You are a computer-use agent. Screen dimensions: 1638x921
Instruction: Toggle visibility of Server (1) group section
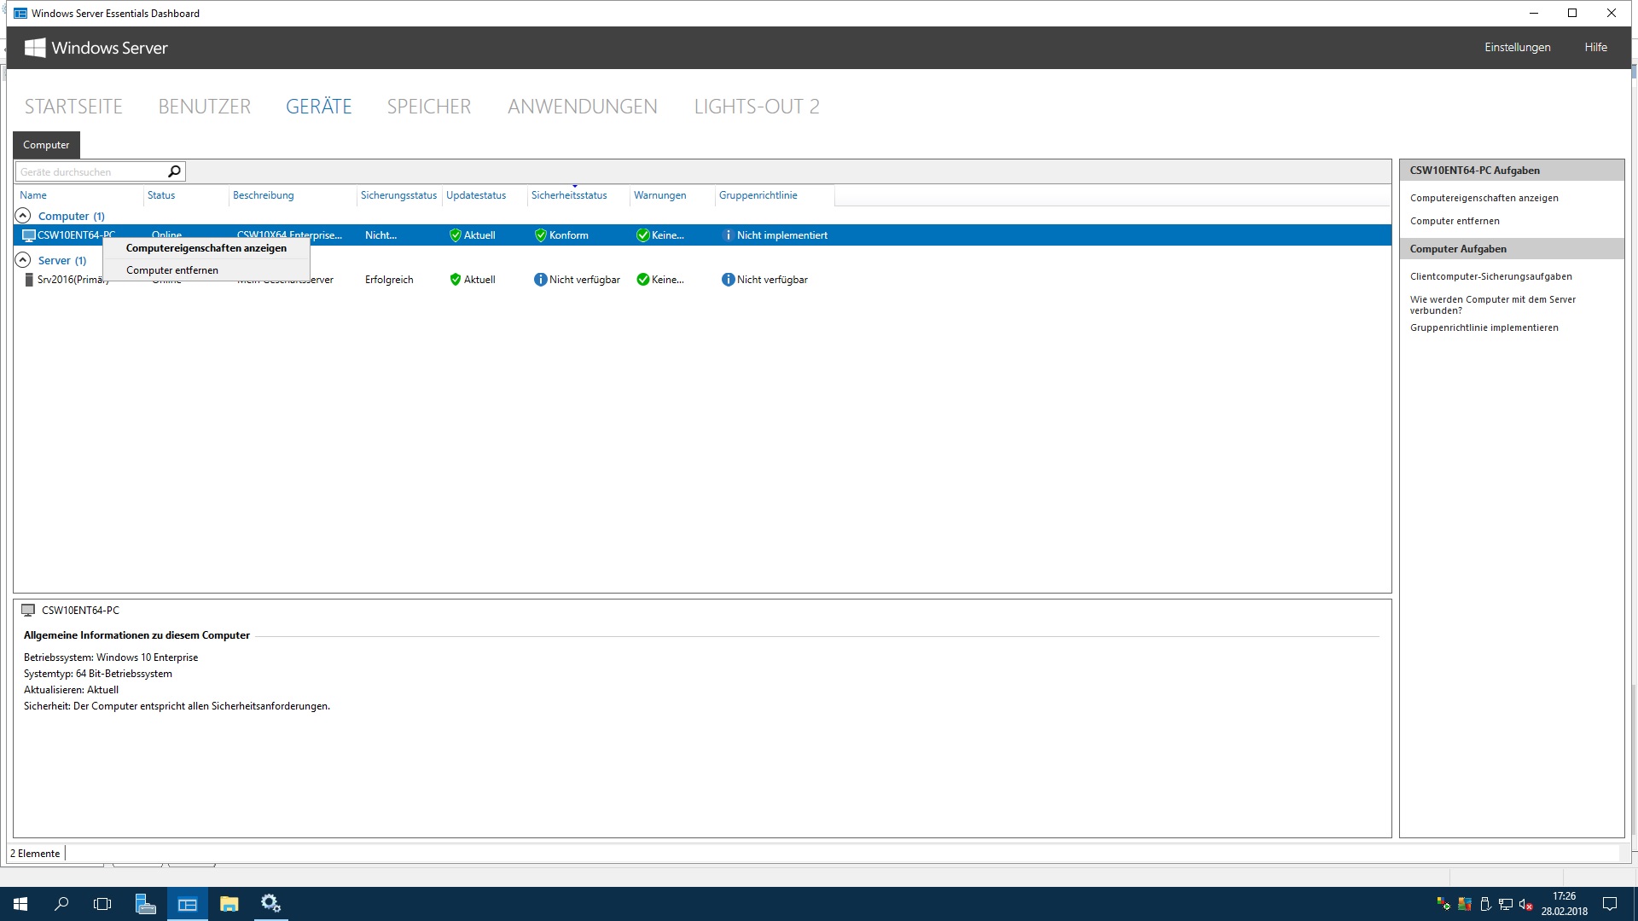tap(22, 260)
